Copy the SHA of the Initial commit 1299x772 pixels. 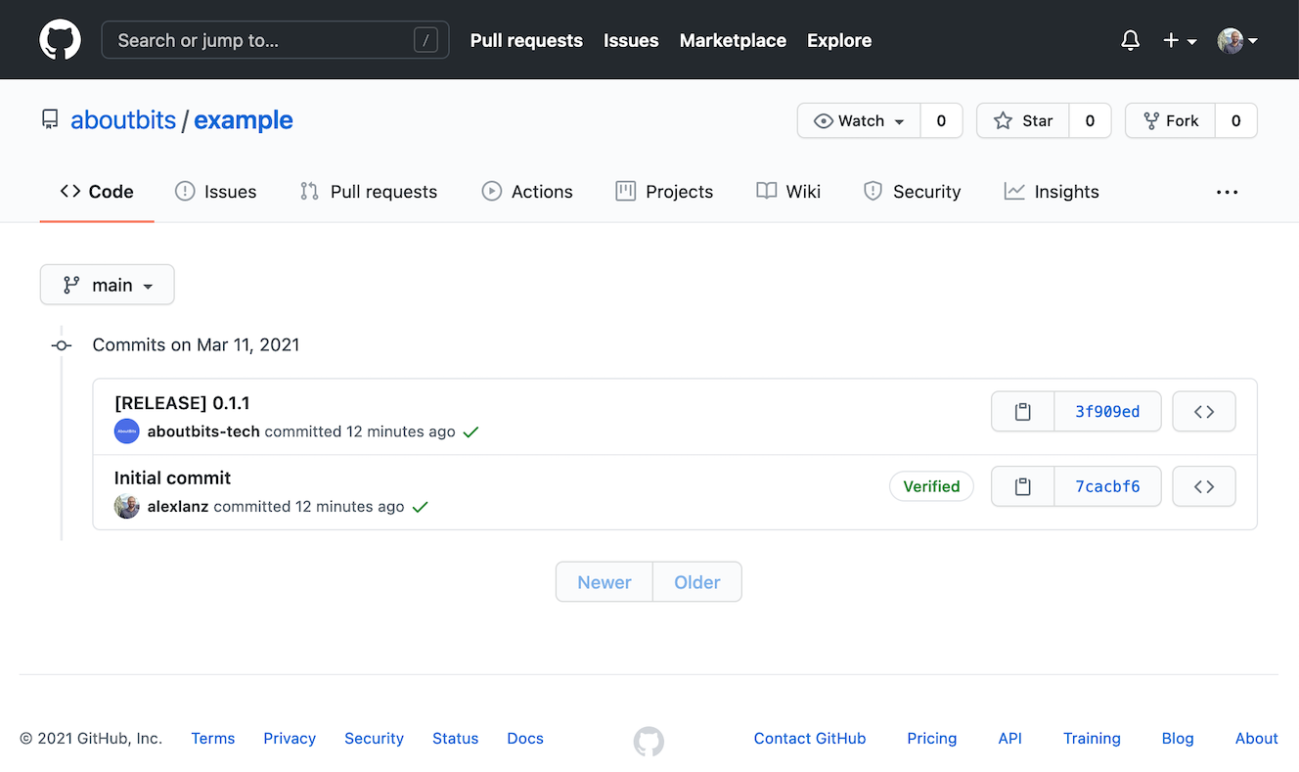(x=1022, y=486)
